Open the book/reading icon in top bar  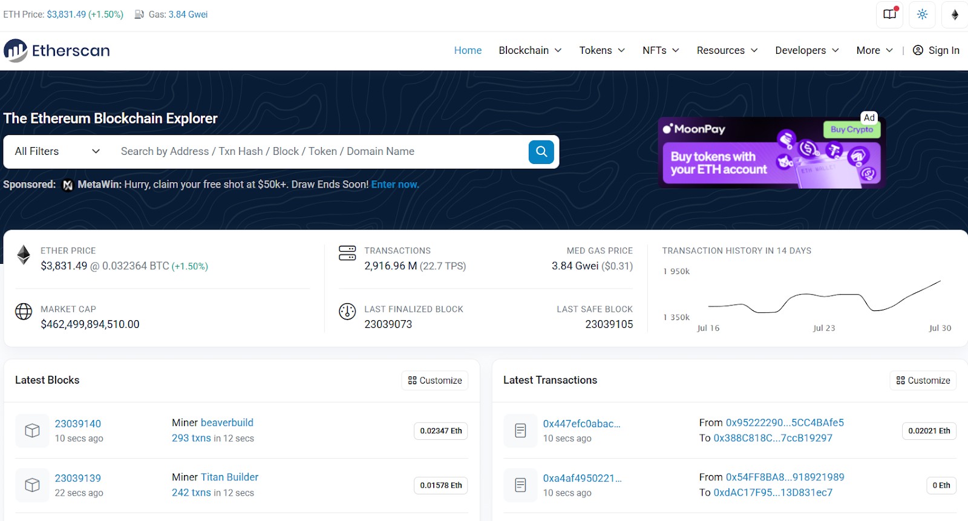[890, 15]
